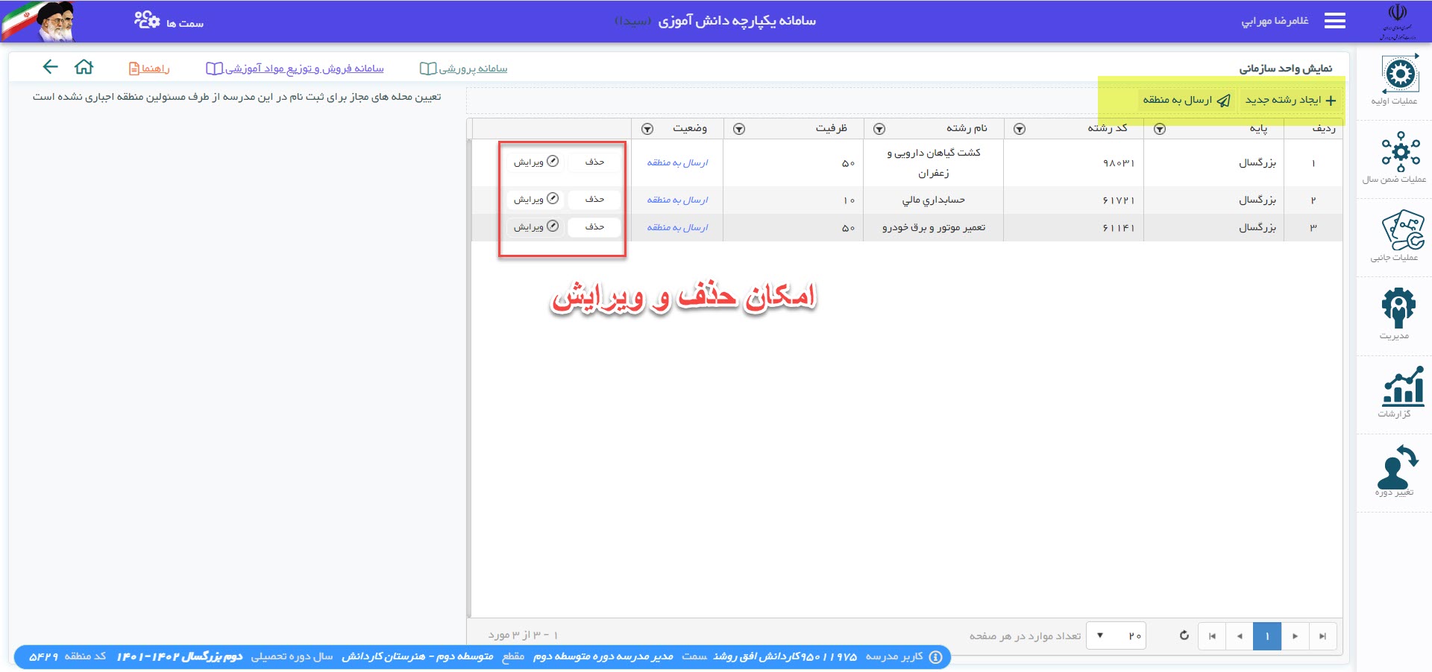
Task: Select page 1 in pagination
Action: [x=1266, y=636]
